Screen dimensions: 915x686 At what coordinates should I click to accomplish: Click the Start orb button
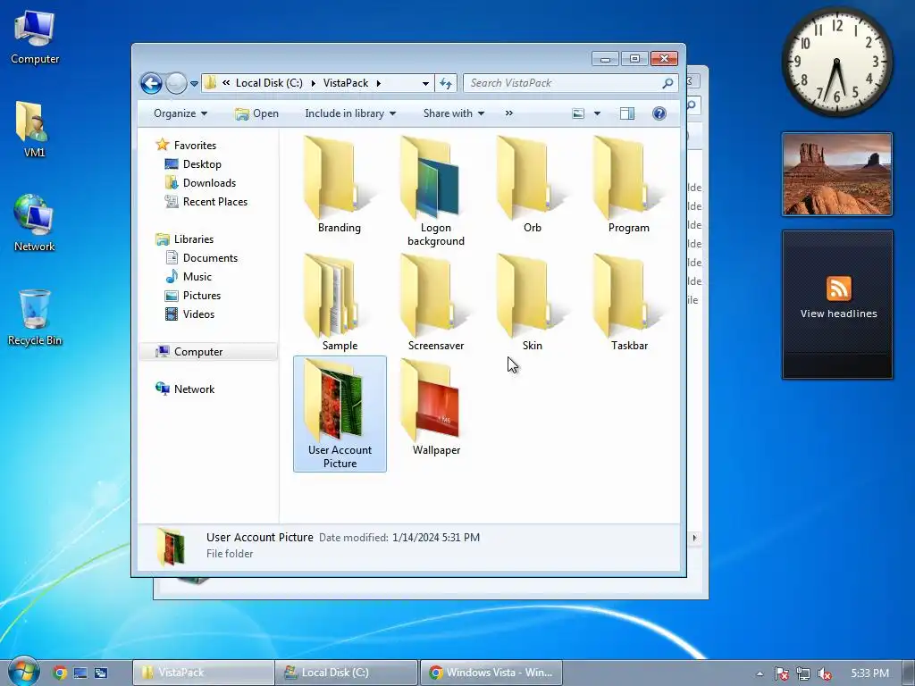pyautogui.click(x=22, y=672)
